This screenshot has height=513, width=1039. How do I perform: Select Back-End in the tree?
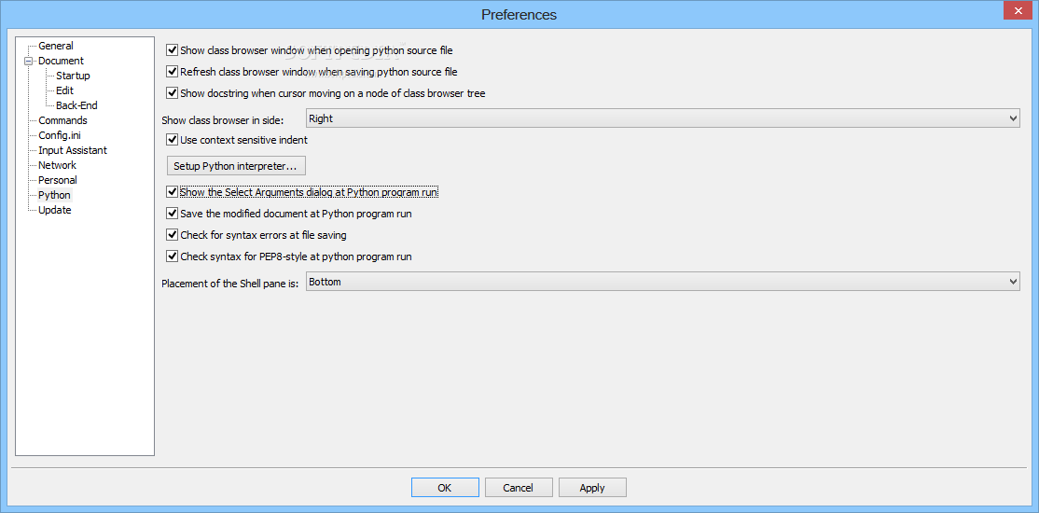[x=76, y=105]
